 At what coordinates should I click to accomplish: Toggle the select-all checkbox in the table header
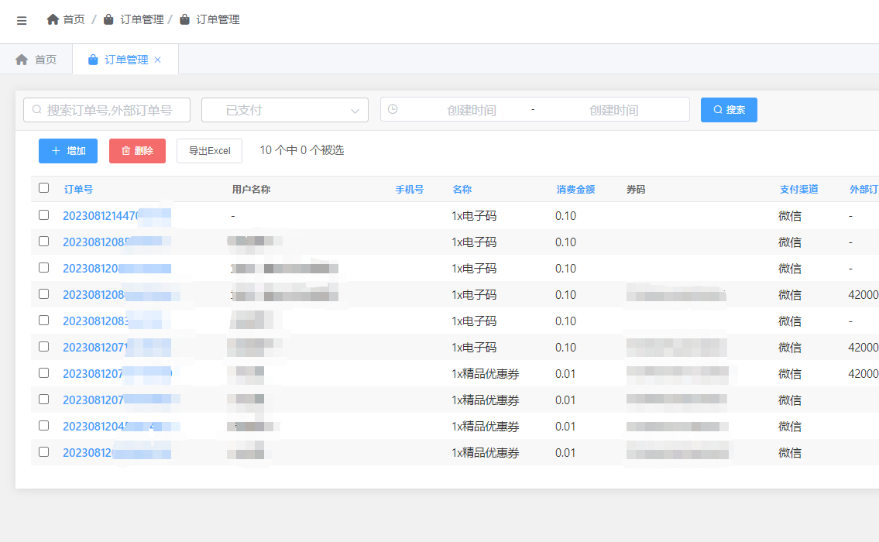pyautogui.click(x=43, y=188)
